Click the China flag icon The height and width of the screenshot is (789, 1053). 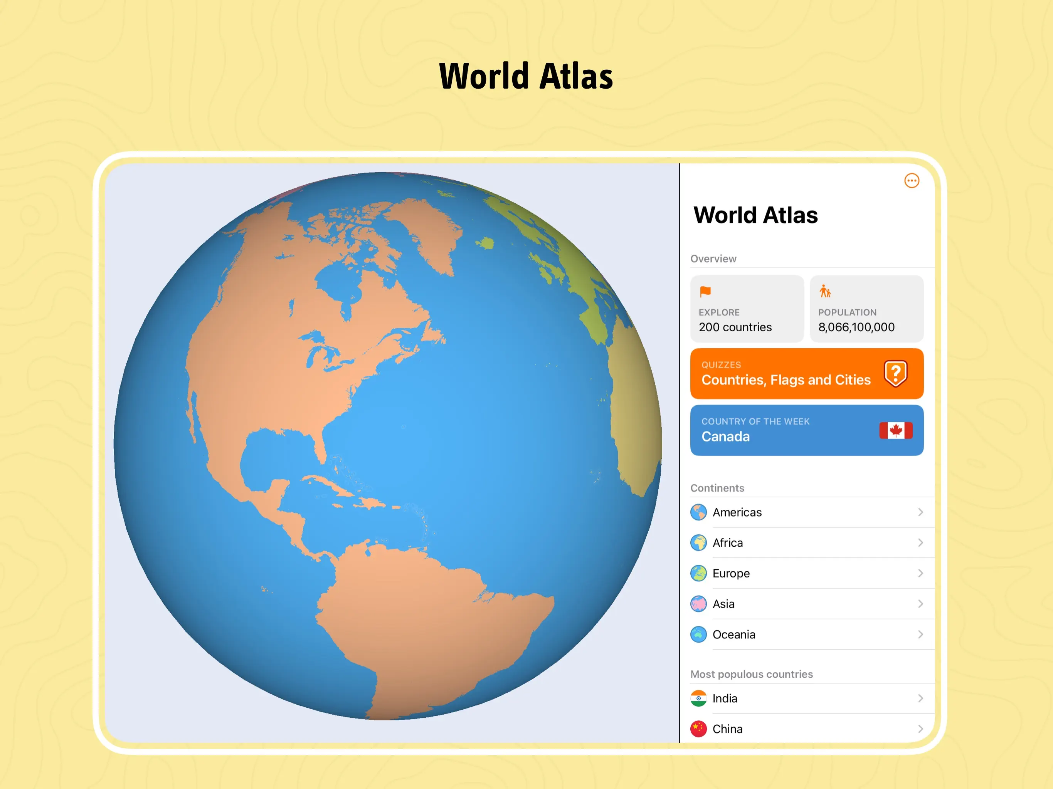[698, 729]
